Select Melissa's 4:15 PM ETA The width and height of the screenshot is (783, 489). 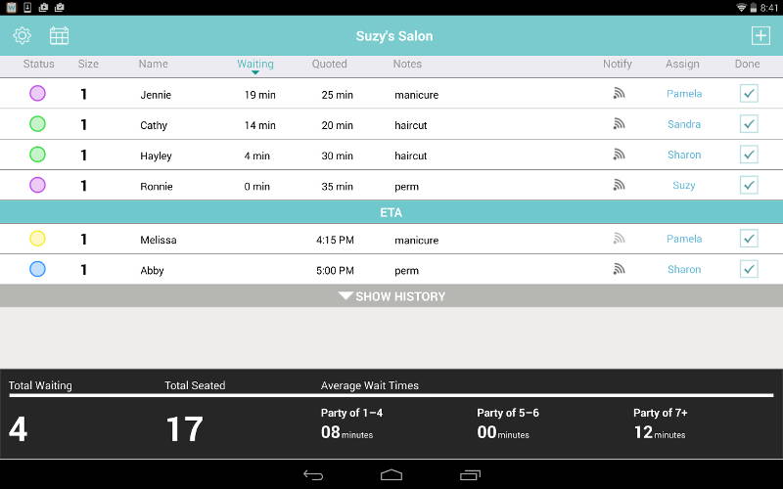click(x=335, y=240)
